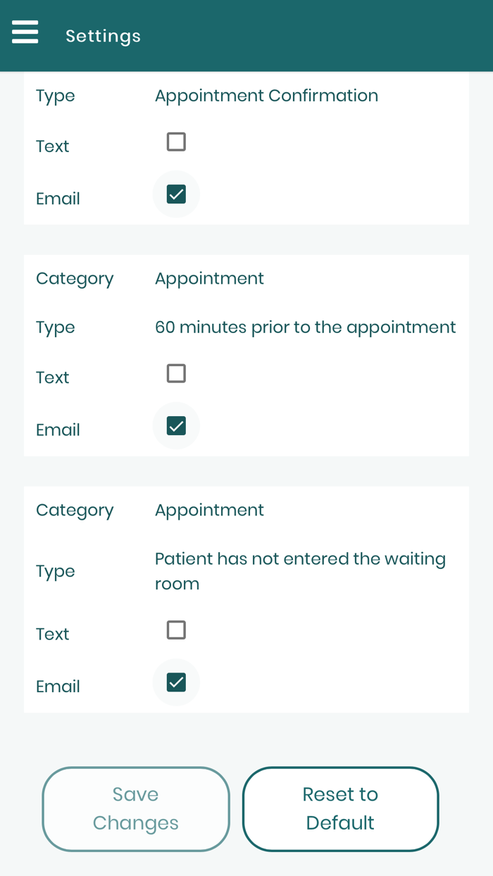This screenshot has width=493, height=876.
Task: Disable Email notifications for Appointment Confirmation
Action: (x=175, y=193)
